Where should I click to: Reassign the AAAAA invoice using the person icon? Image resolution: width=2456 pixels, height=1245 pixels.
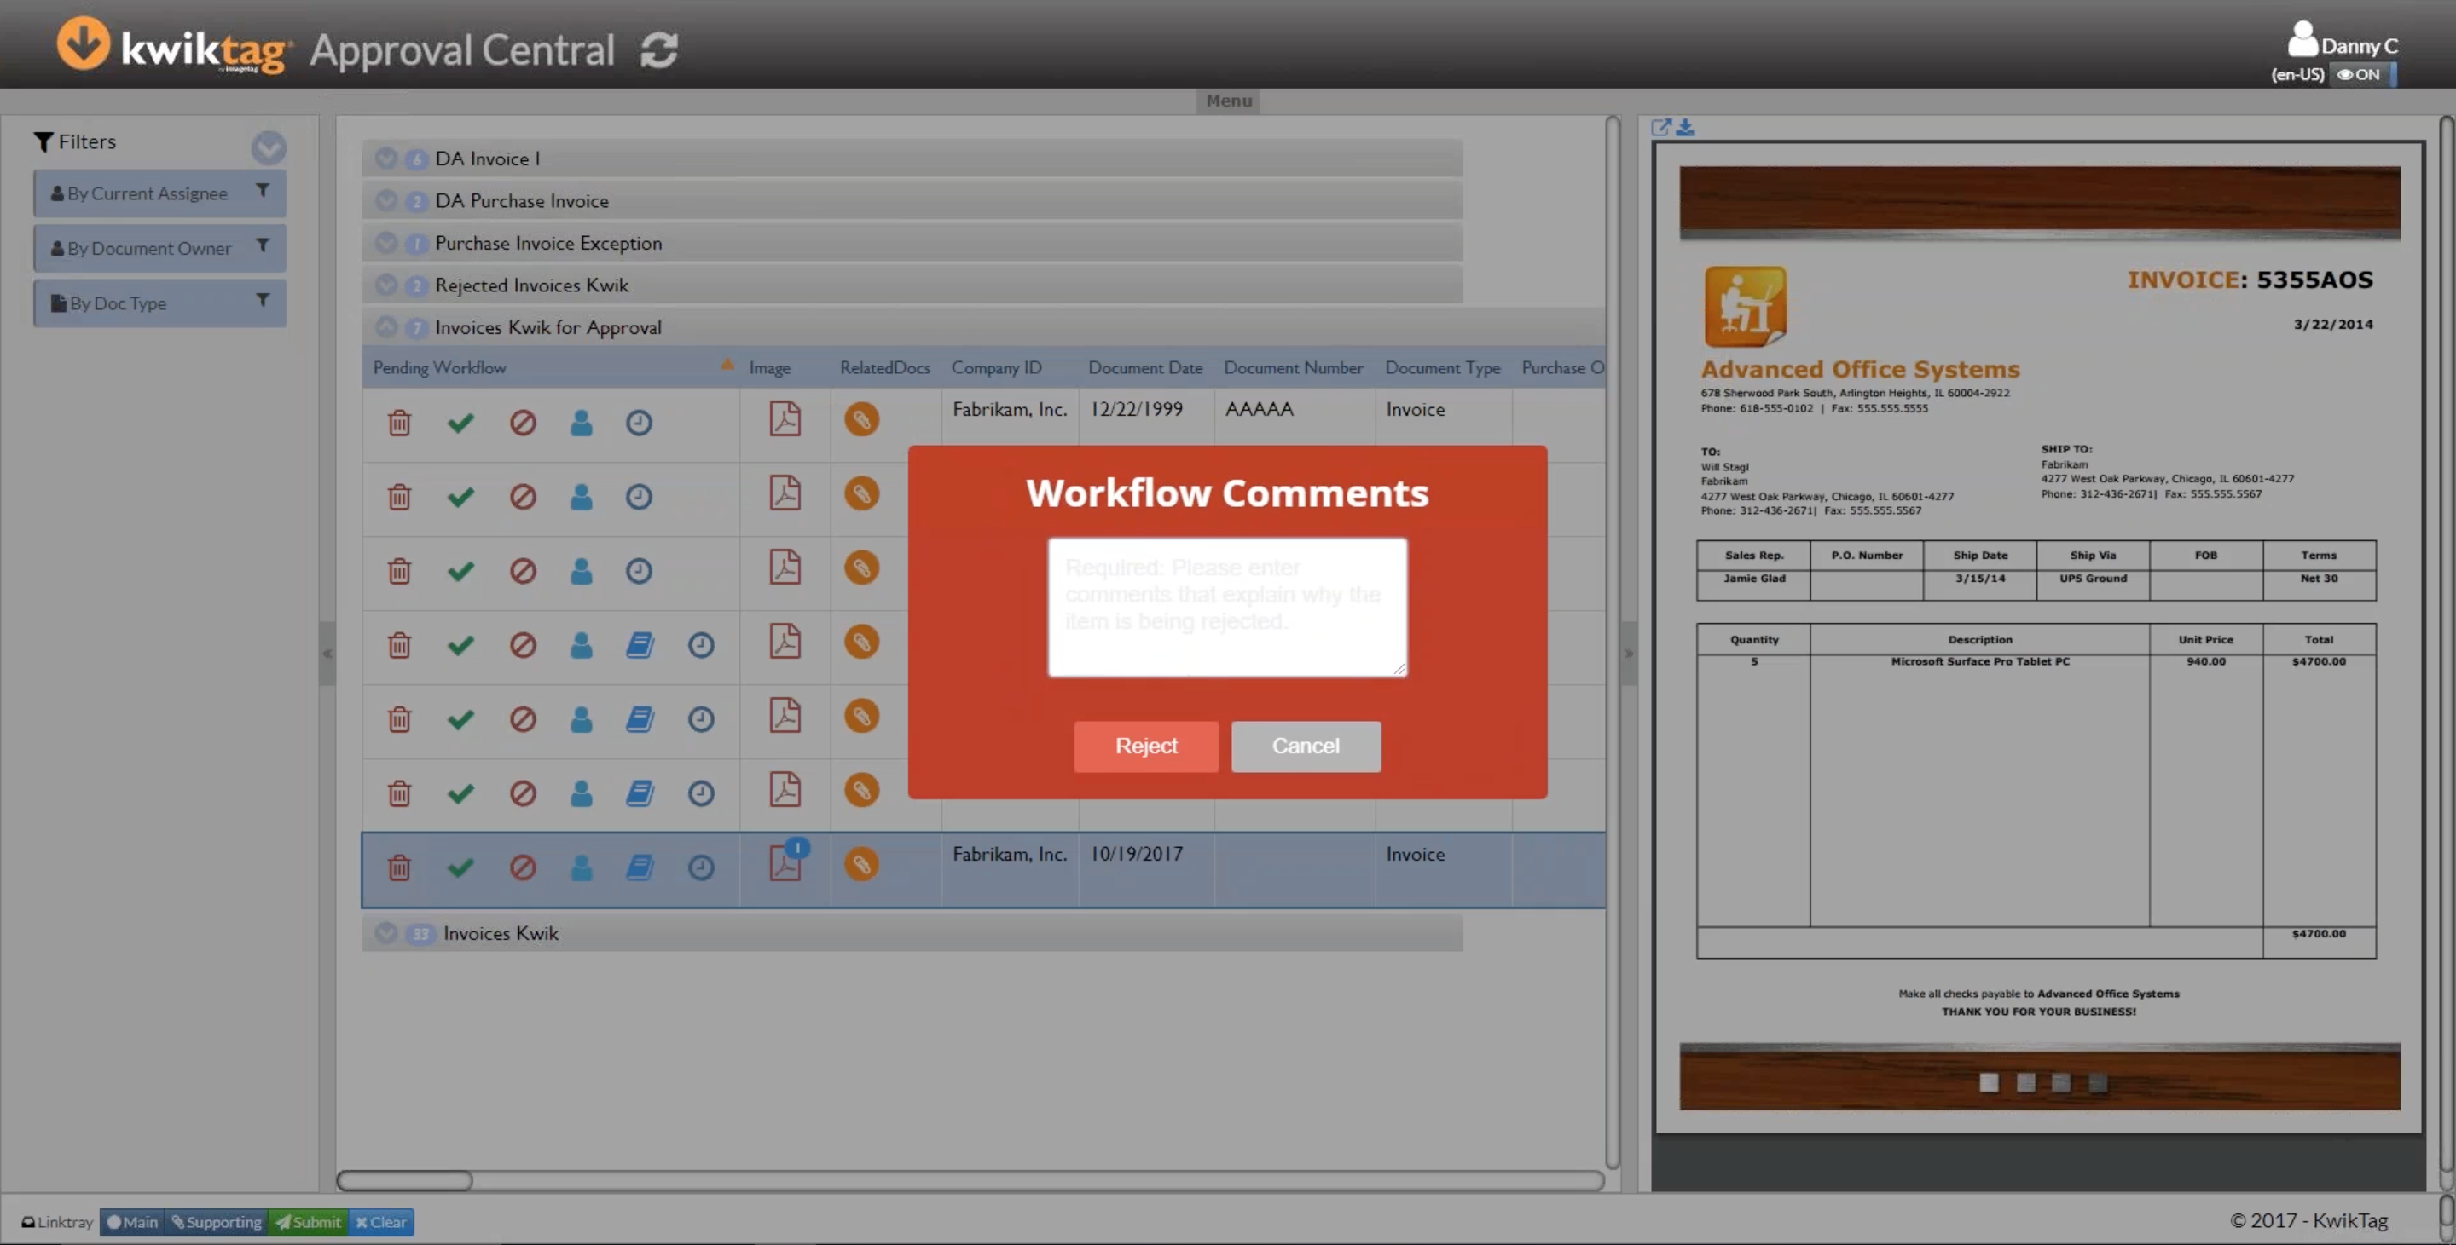tap(581, 423)
